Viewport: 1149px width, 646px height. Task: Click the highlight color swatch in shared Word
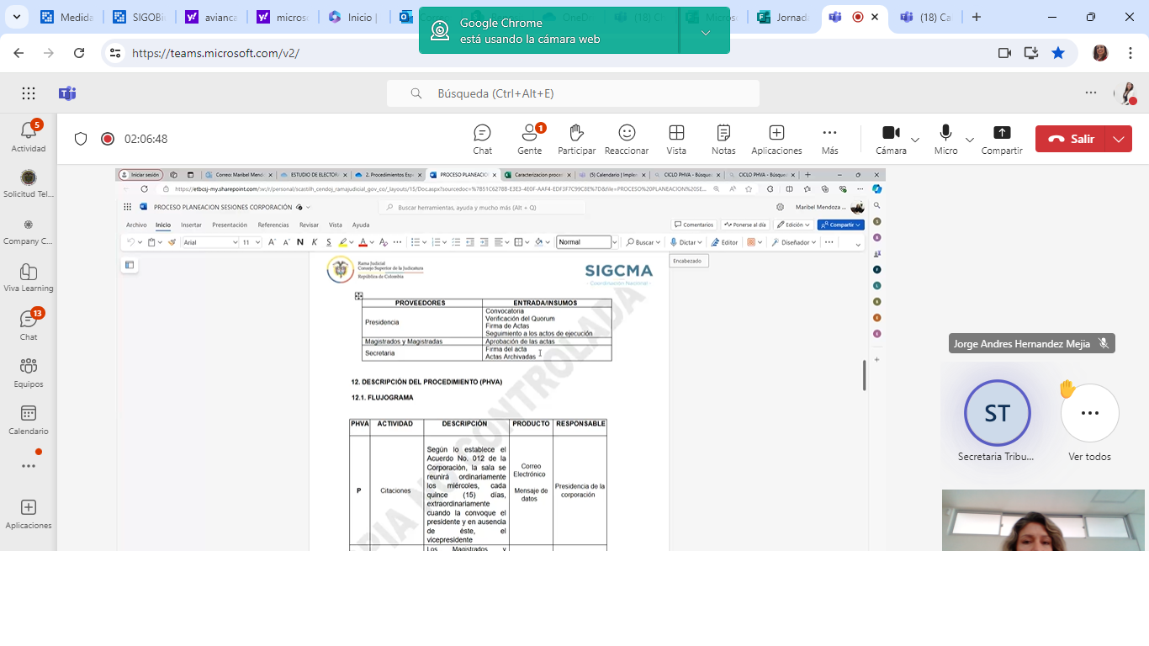point(342,242)
